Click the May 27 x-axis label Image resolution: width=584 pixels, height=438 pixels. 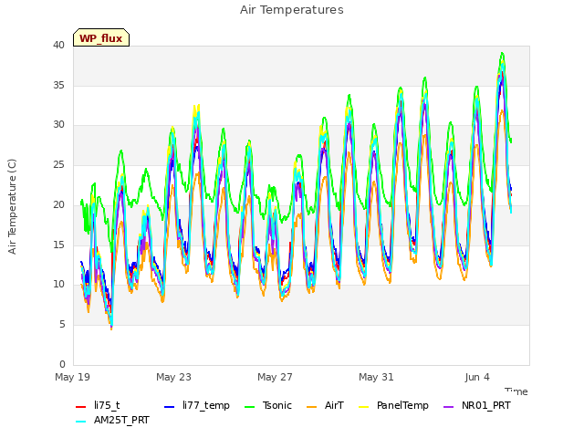coord(276,377)
